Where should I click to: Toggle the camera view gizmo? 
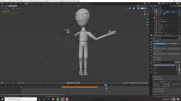tap(147, 25)
